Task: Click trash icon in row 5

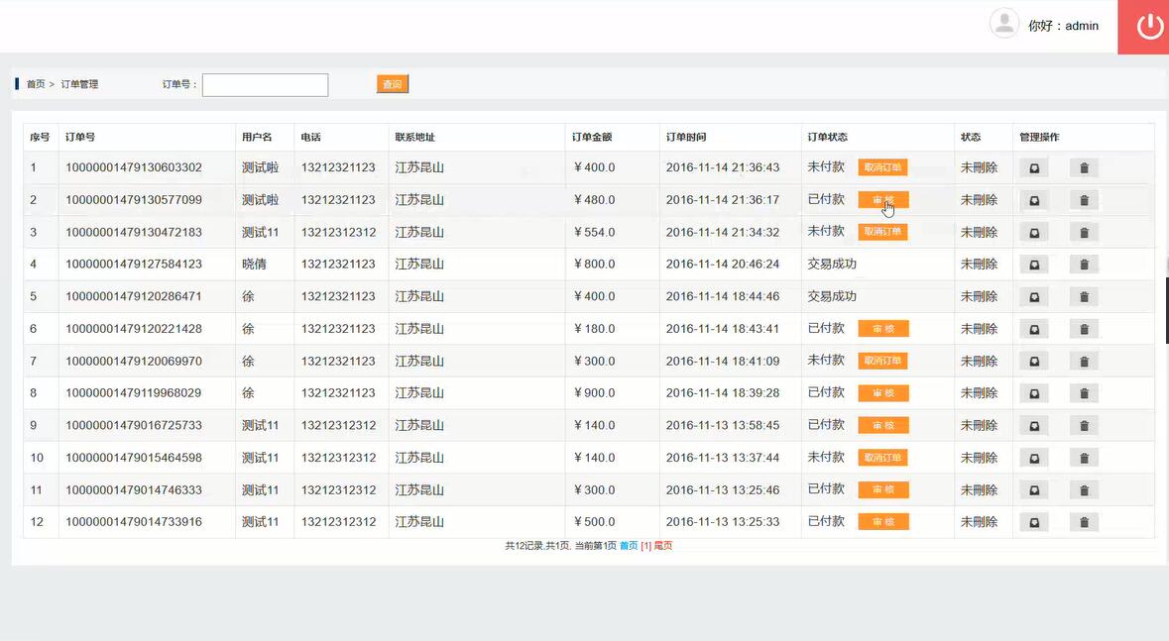Action: [x=1084, y=296]
